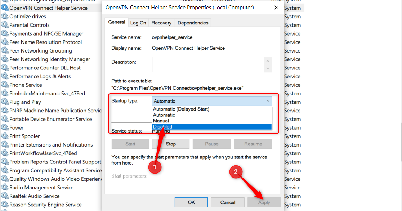
Task: Select Portable Device Enumerator Service gear icon
Action: click(5, 119)
